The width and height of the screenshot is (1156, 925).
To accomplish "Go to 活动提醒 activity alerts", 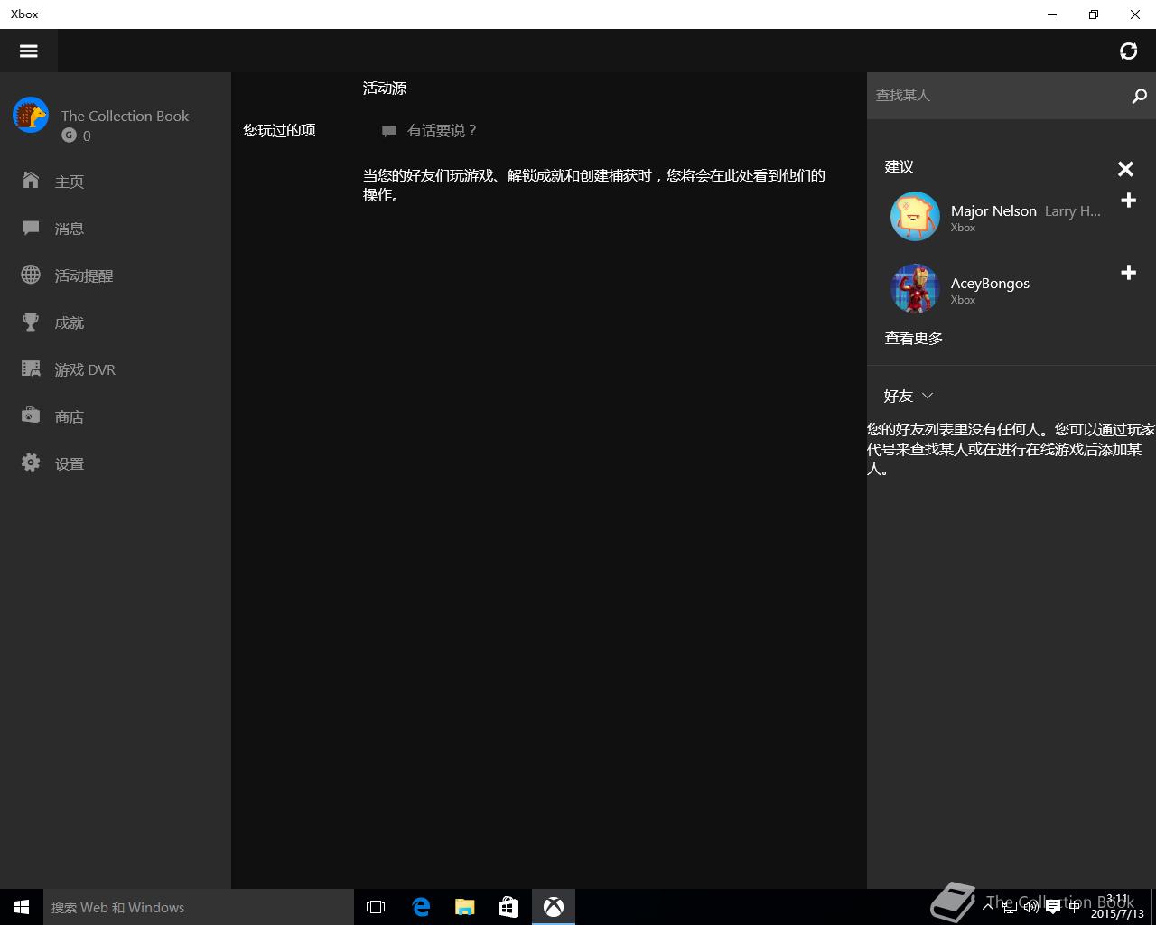I will tap(84, 276).
